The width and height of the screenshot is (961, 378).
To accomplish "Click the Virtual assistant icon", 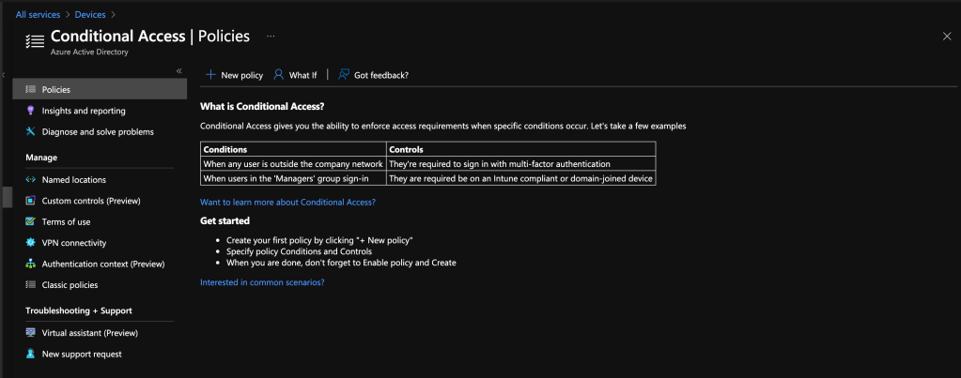I will tap(31, 333).
